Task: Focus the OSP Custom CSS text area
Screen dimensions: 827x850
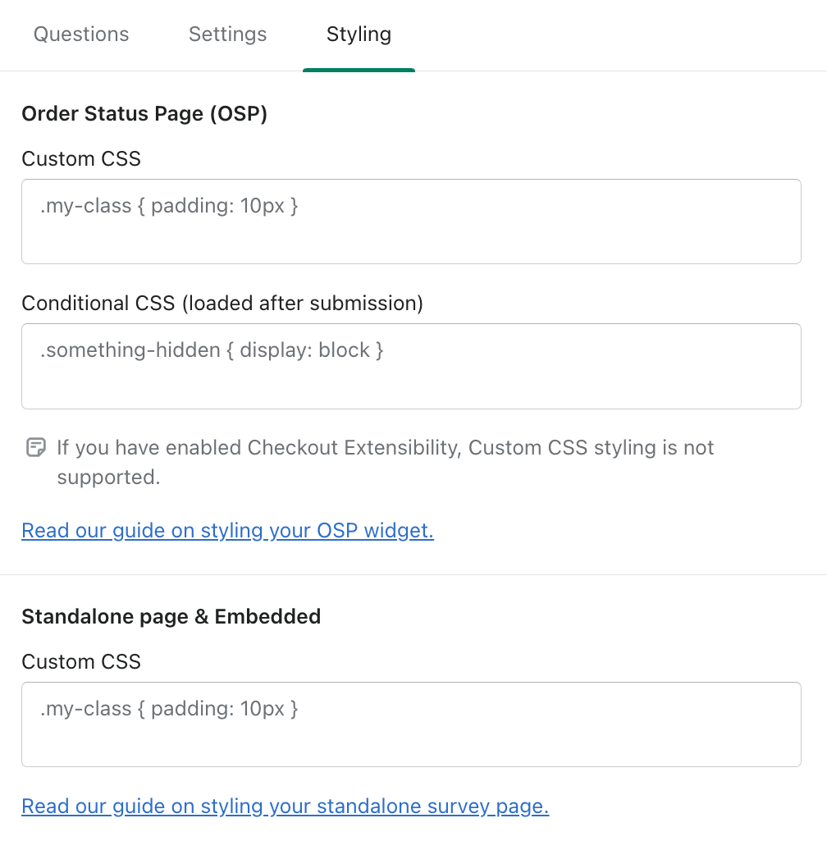Action: click(x=411, y=222)
